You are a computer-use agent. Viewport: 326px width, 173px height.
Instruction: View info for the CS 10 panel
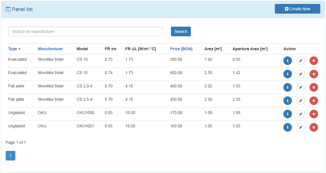click(x=288, y=61)
